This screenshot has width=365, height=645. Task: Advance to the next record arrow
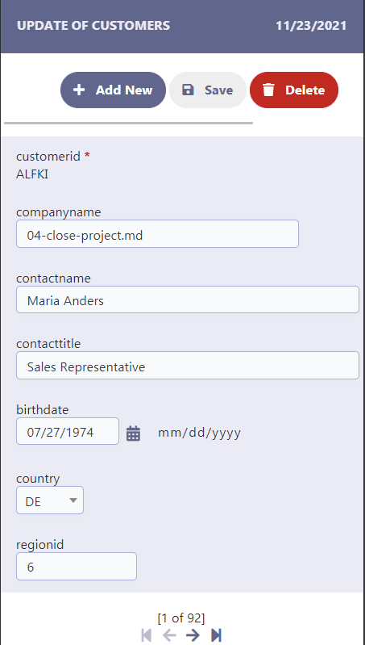[x=193, y=635]
